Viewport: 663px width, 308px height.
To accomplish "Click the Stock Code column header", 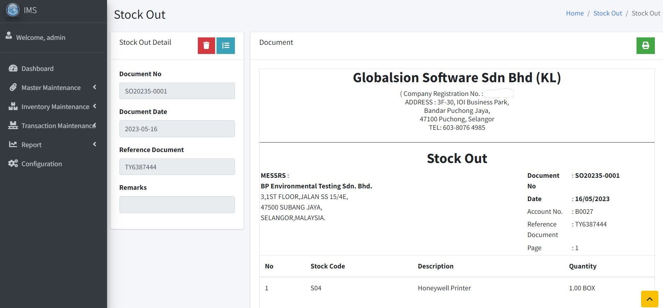I will click(328, 266).
